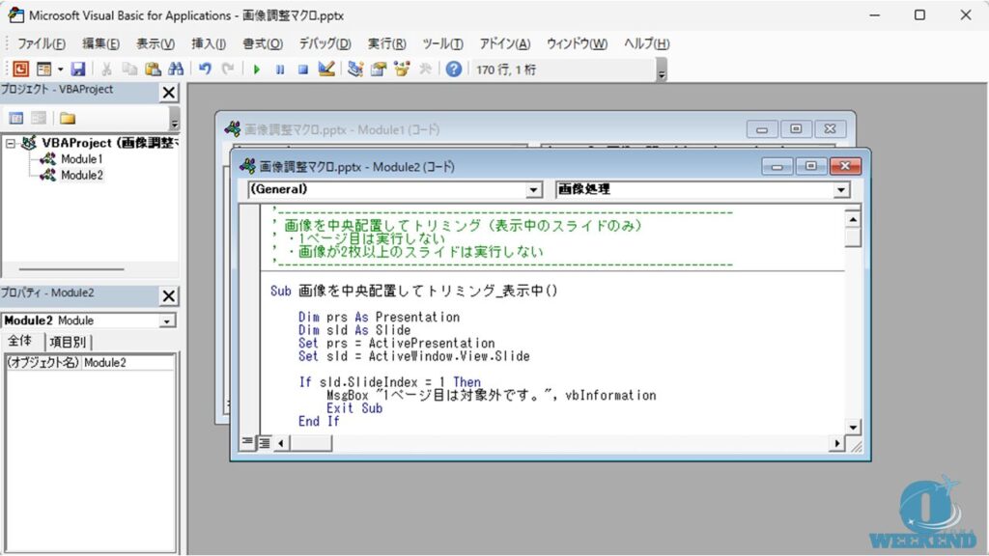The image size is (989, 556).
Task: Open the ファイル(F) menu
Action: tap(41, 43)
